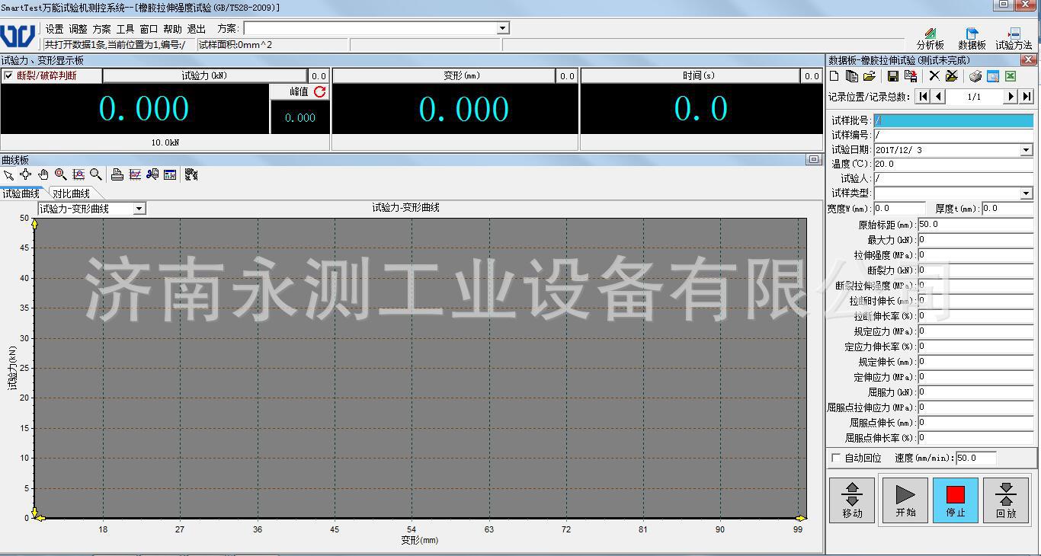Go to previous record
The image size is (1041, 556).
click(x=939, y=97)
